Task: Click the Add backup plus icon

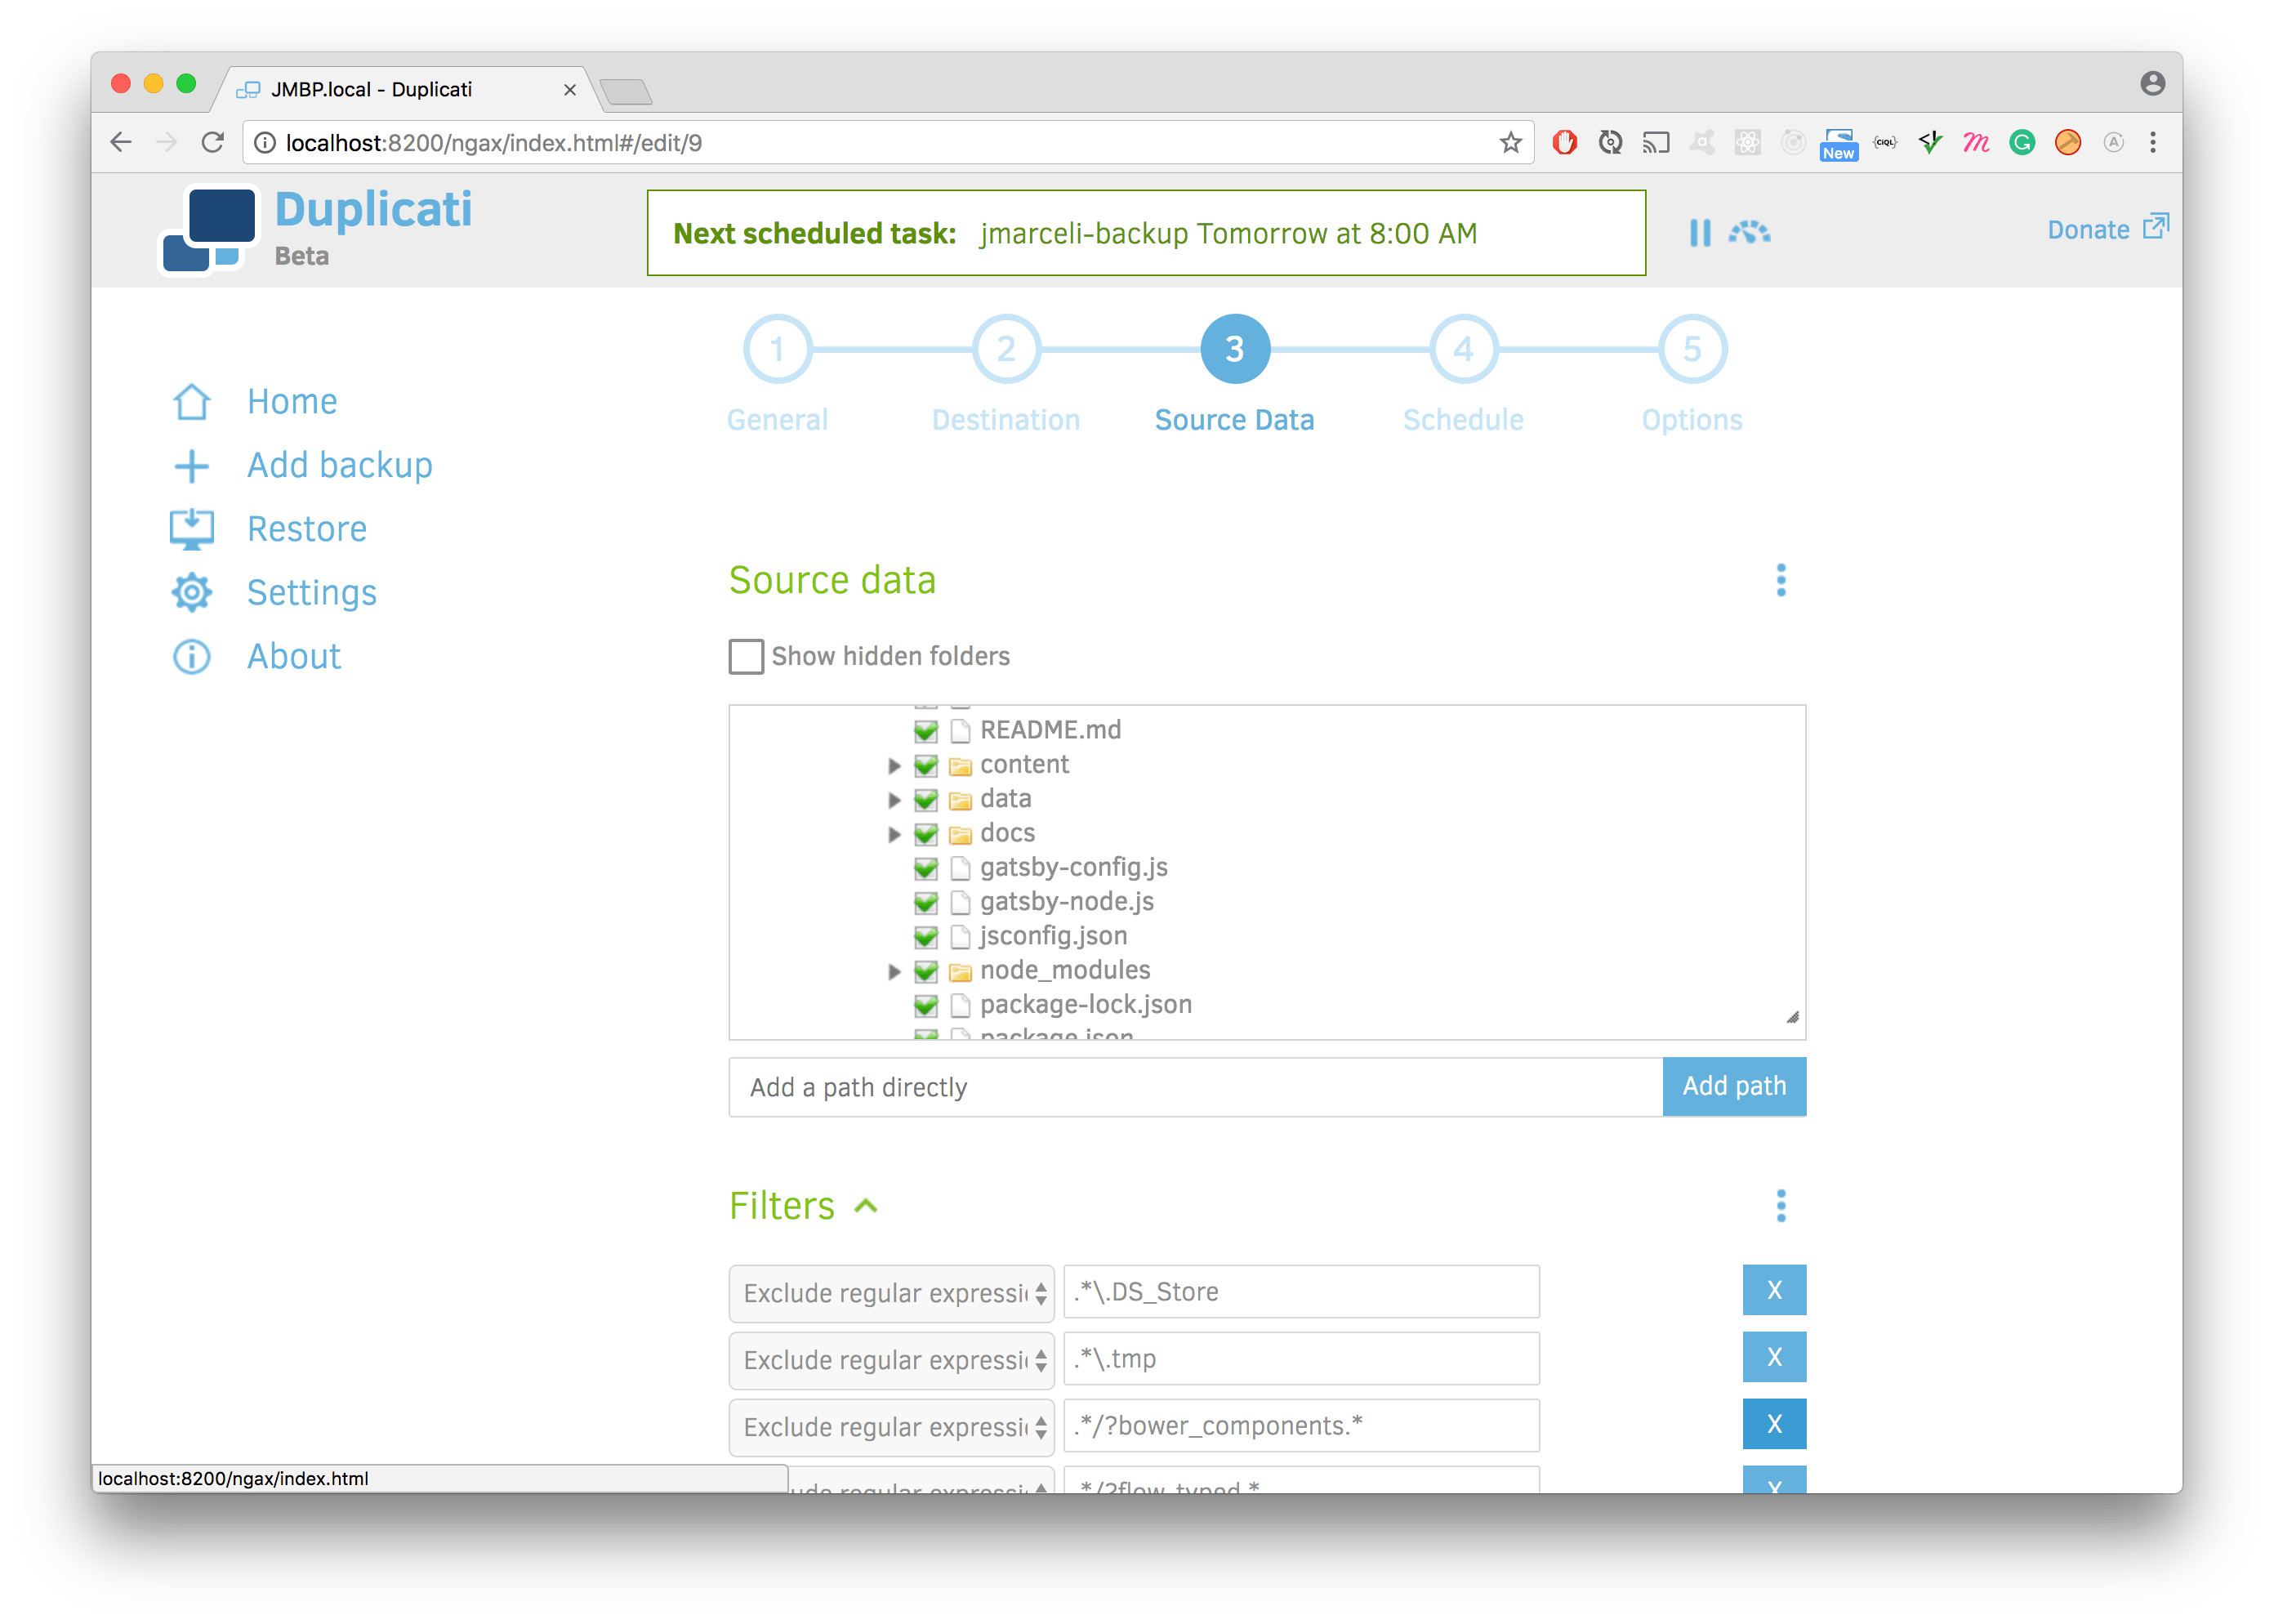Action: click(x=191, y=466)
